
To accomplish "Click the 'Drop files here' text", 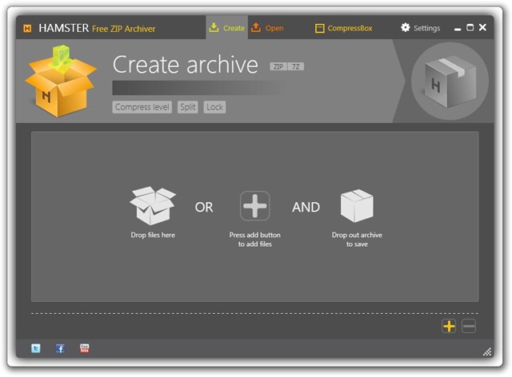I will coord(153,235).
